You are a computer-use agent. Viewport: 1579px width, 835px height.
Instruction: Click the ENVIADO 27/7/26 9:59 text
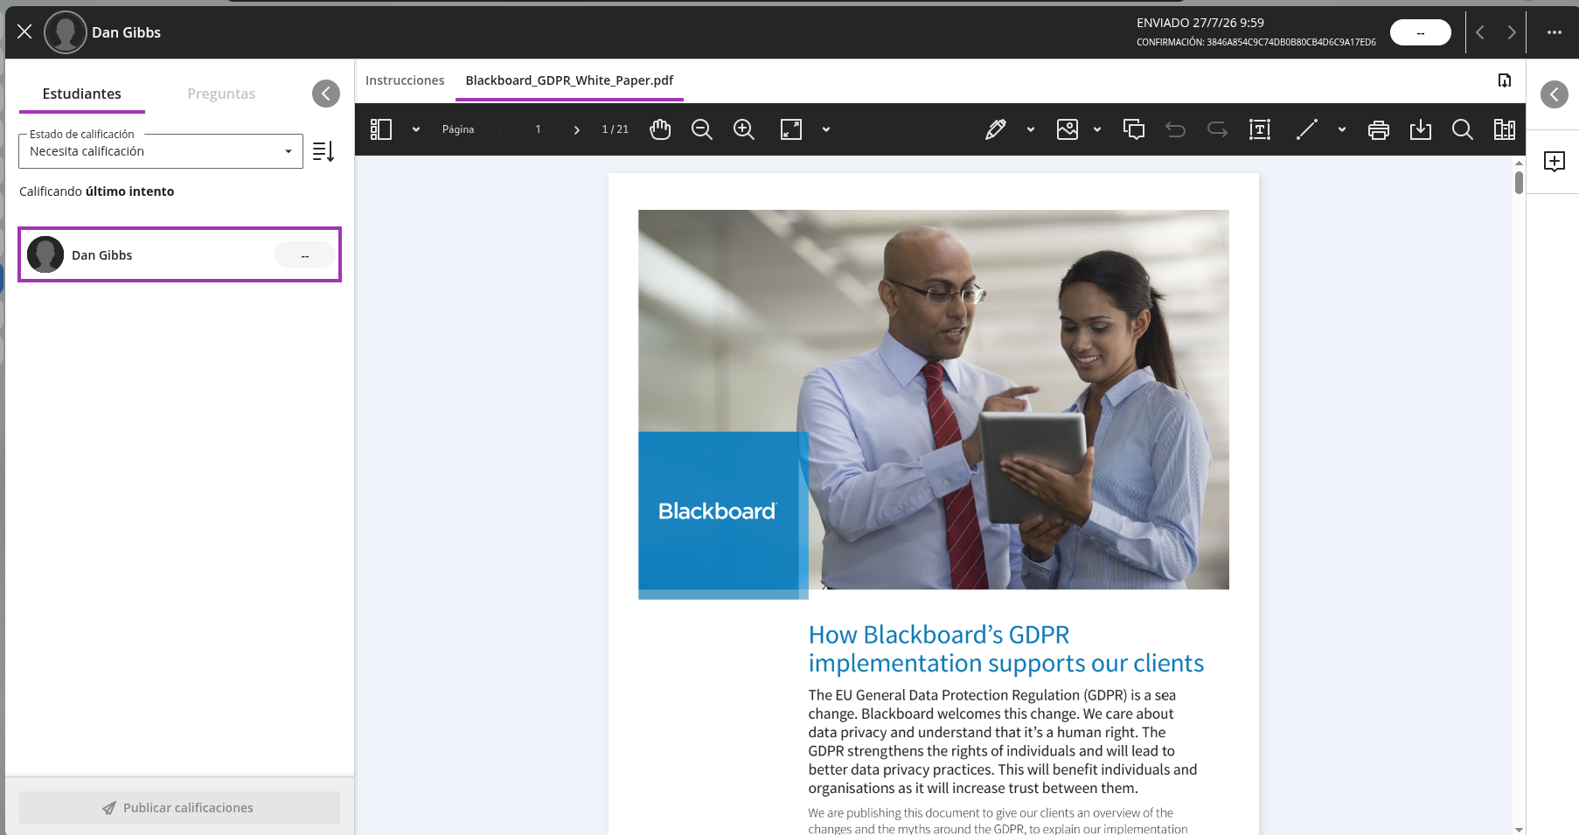pos(1200,23)
